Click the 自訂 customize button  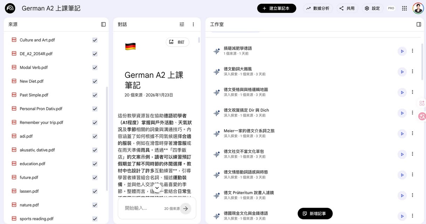click(177, 42)
